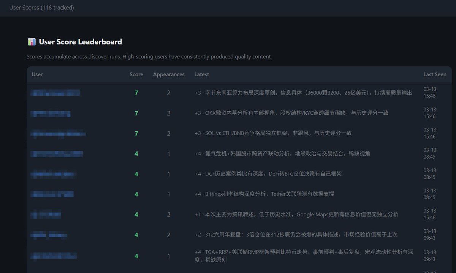456x273 pixels.
Task: Click the latest note starting +1 · 本次主要为资讯转述
Action: point(296,214)
